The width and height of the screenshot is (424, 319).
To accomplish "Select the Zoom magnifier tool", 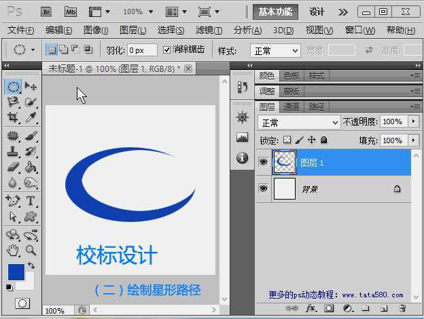I will point(31,250).
